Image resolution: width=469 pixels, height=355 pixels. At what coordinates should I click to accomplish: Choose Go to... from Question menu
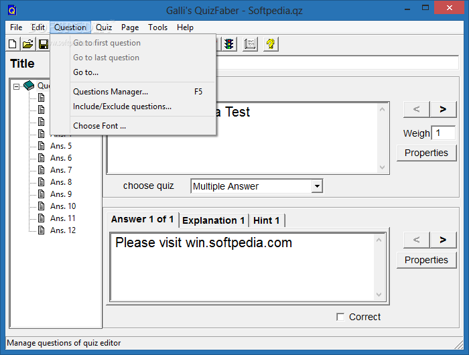[x=133, y=72]
